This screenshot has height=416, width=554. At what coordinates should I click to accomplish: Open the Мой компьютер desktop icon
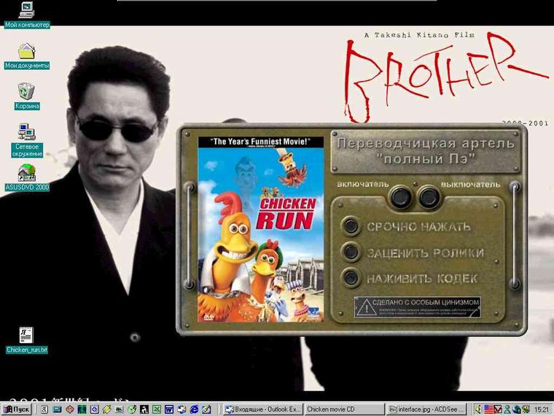point(26,10)
